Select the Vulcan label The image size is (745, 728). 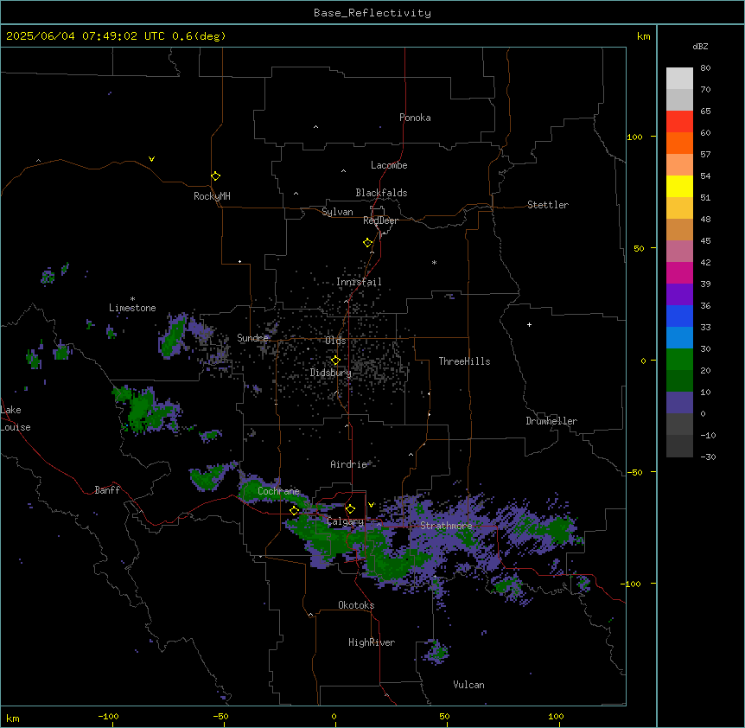pyautogui.click(x=469, y=685)
